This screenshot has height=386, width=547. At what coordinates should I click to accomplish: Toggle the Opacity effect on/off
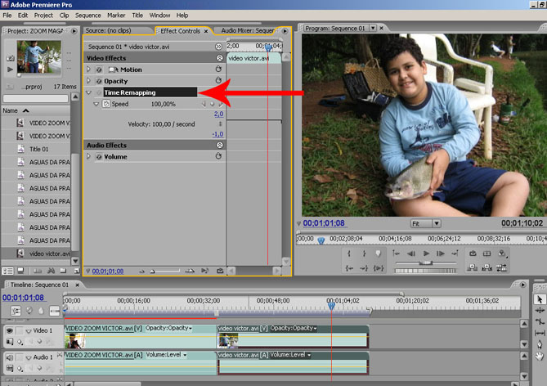pyautogui.click(x=99, y=82)
